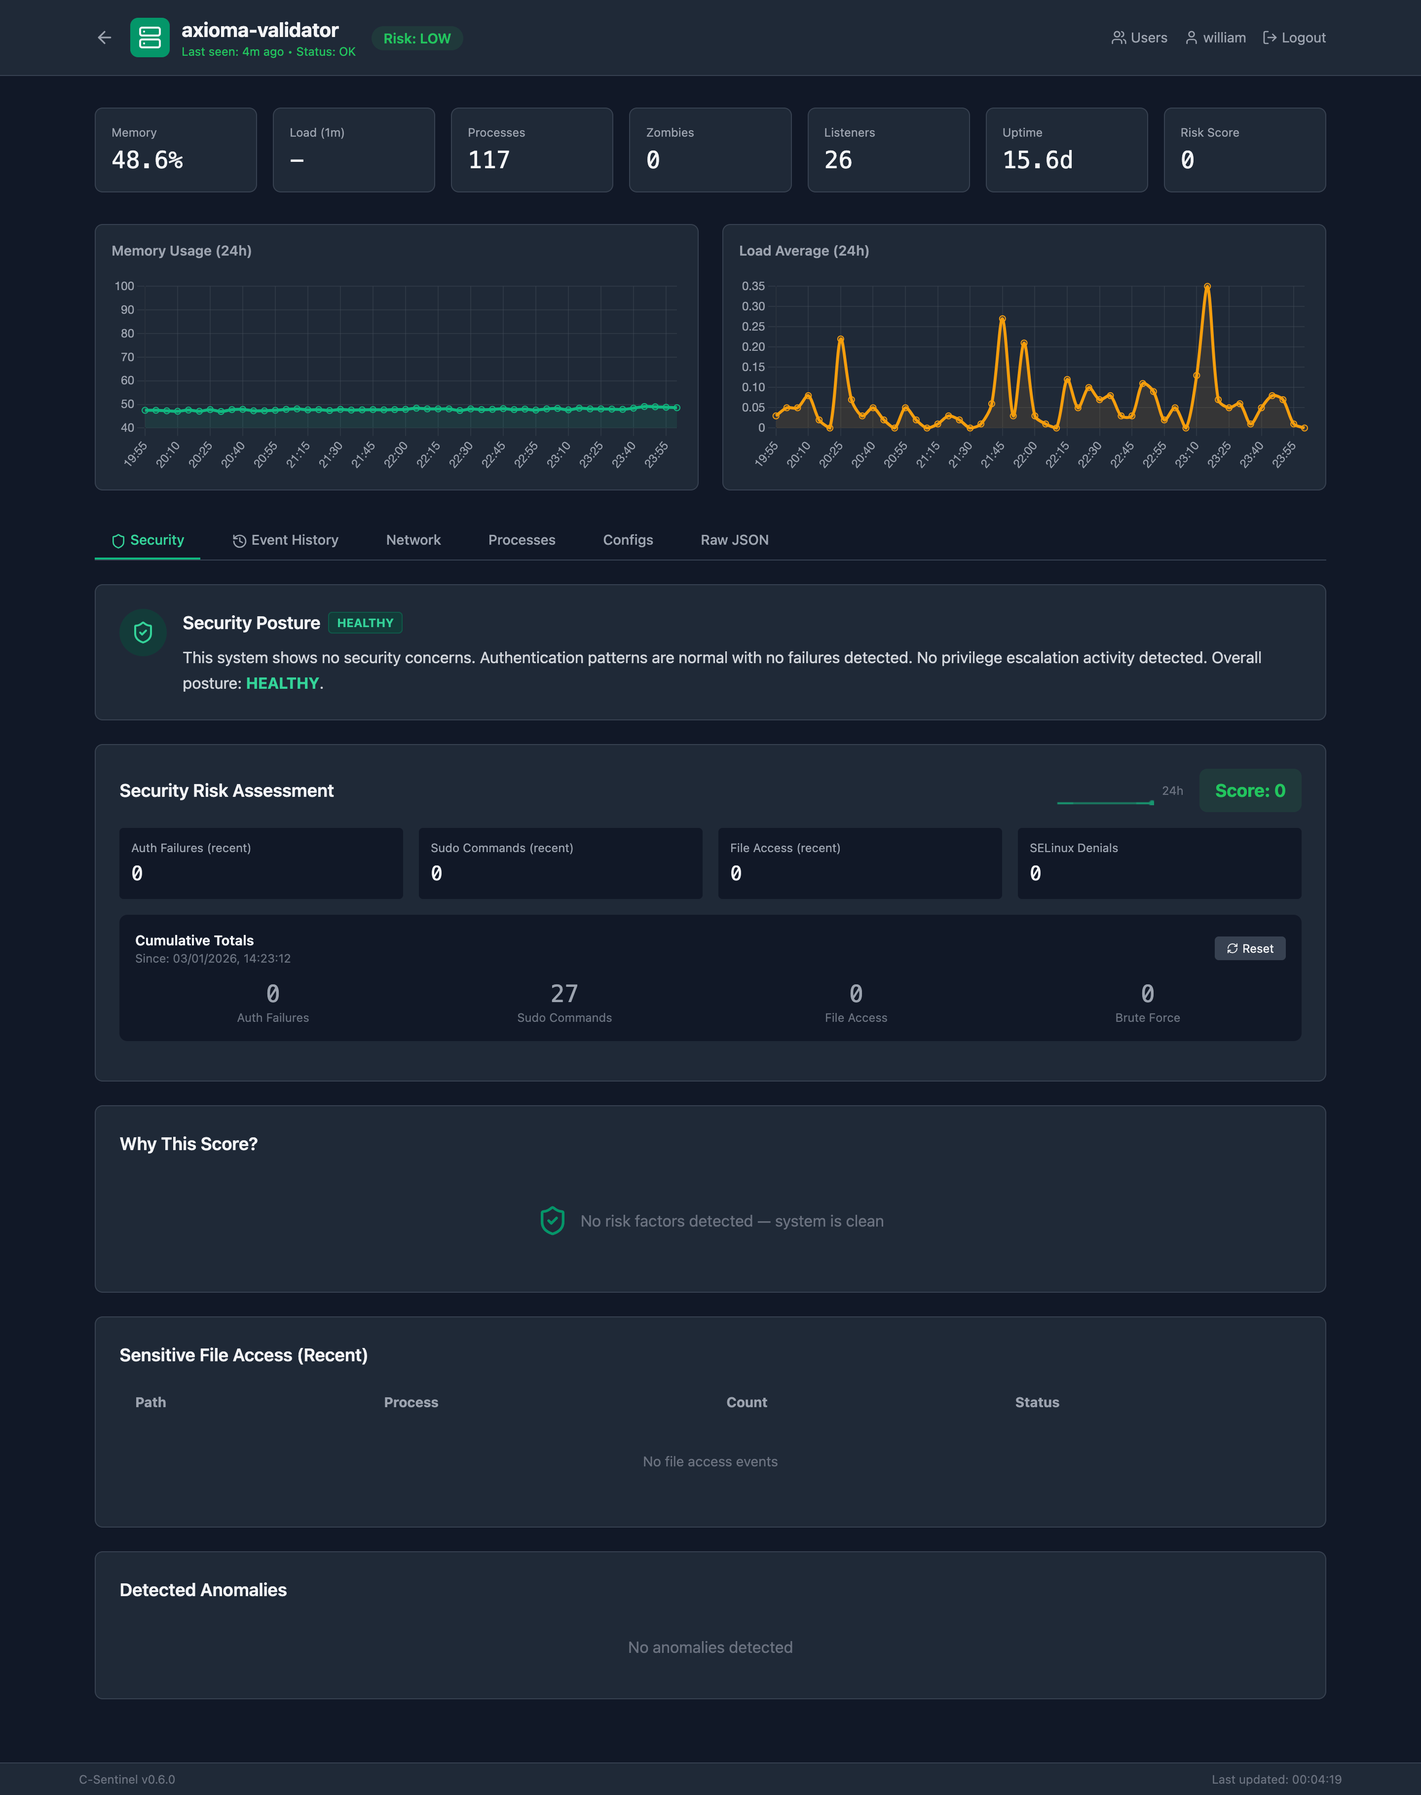Click the HEALTHY posture badge
The height and width of the screenshot is (1795, 1421).
pos(365,623)
